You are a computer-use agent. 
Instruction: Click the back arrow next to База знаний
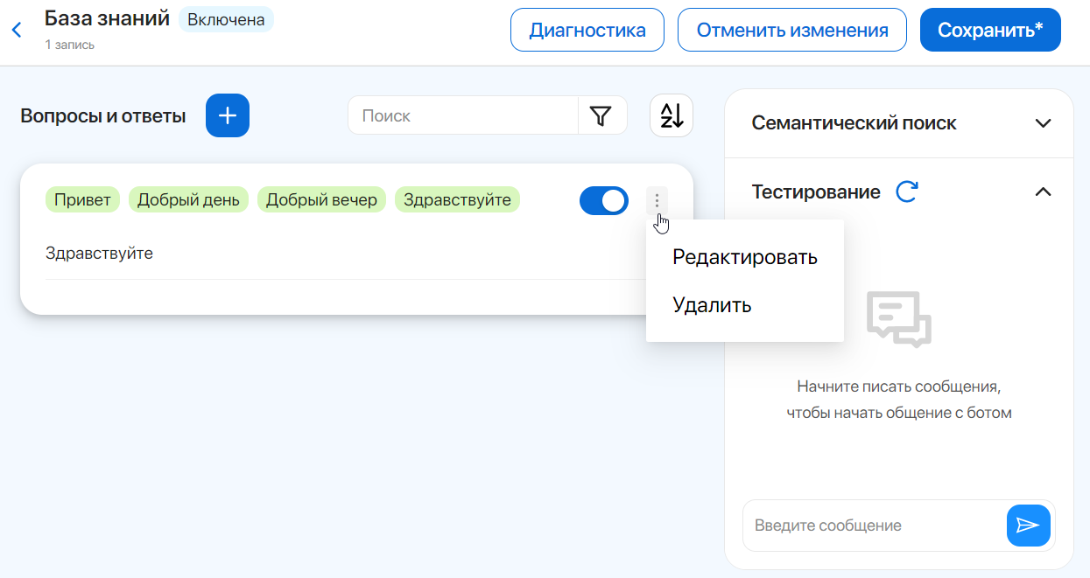point(16,31)
